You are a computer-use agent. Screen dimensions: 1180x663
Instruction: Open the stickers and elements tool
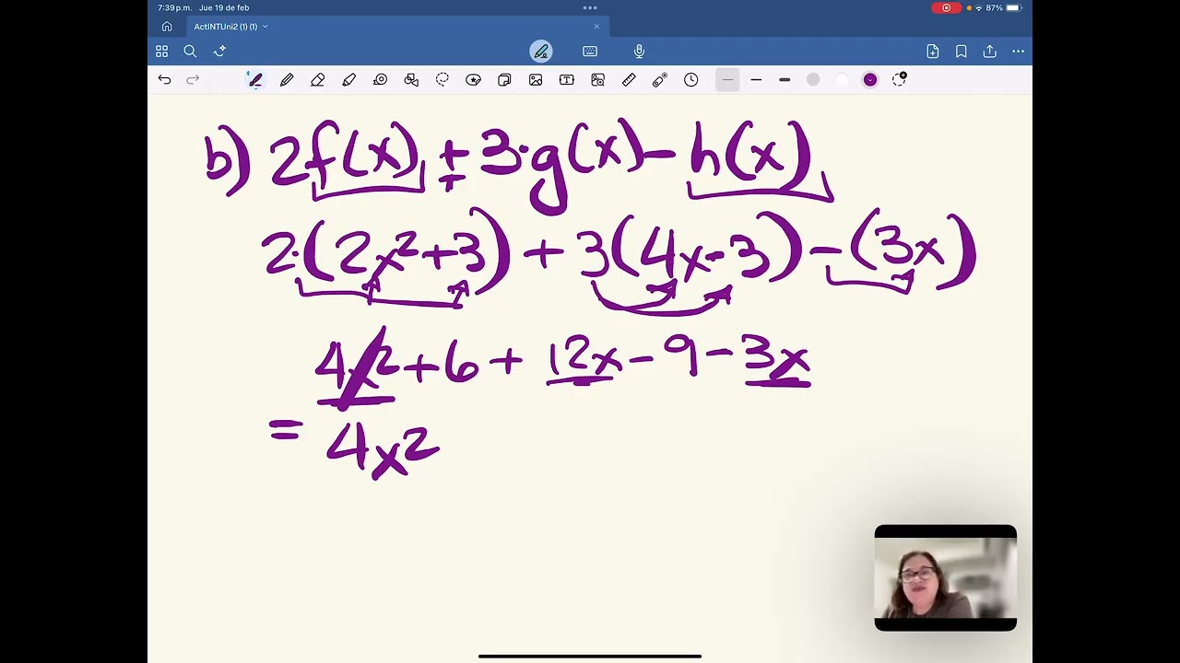coord(474,80)
